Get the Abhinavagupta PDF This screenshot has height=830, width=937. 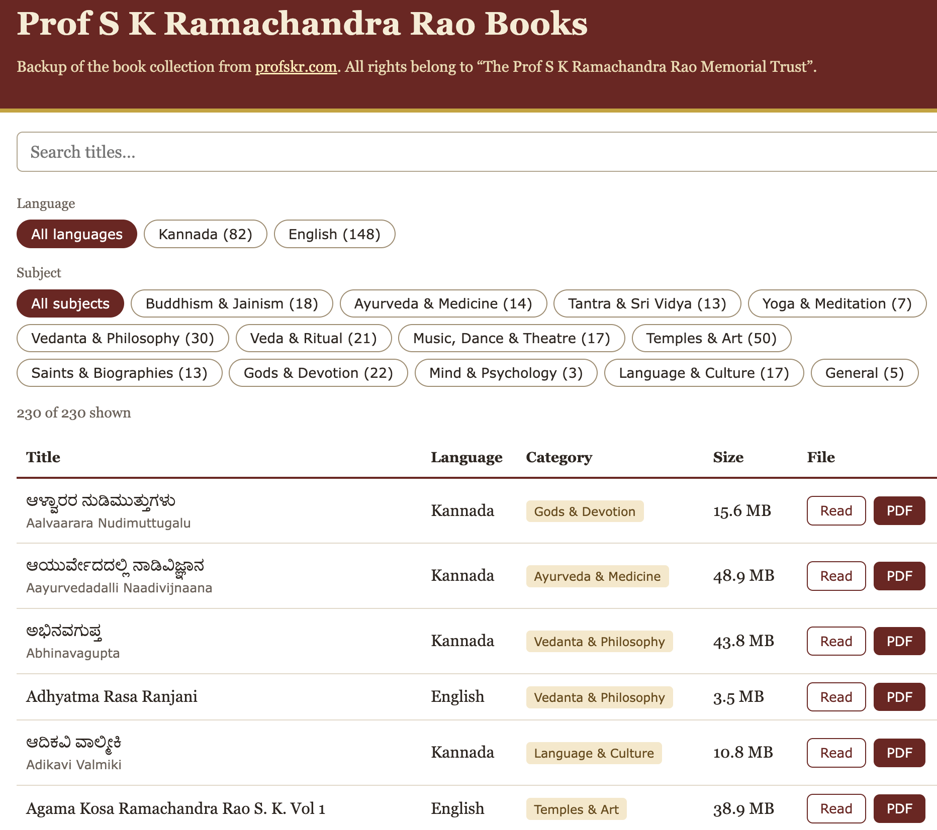(899, 641)
